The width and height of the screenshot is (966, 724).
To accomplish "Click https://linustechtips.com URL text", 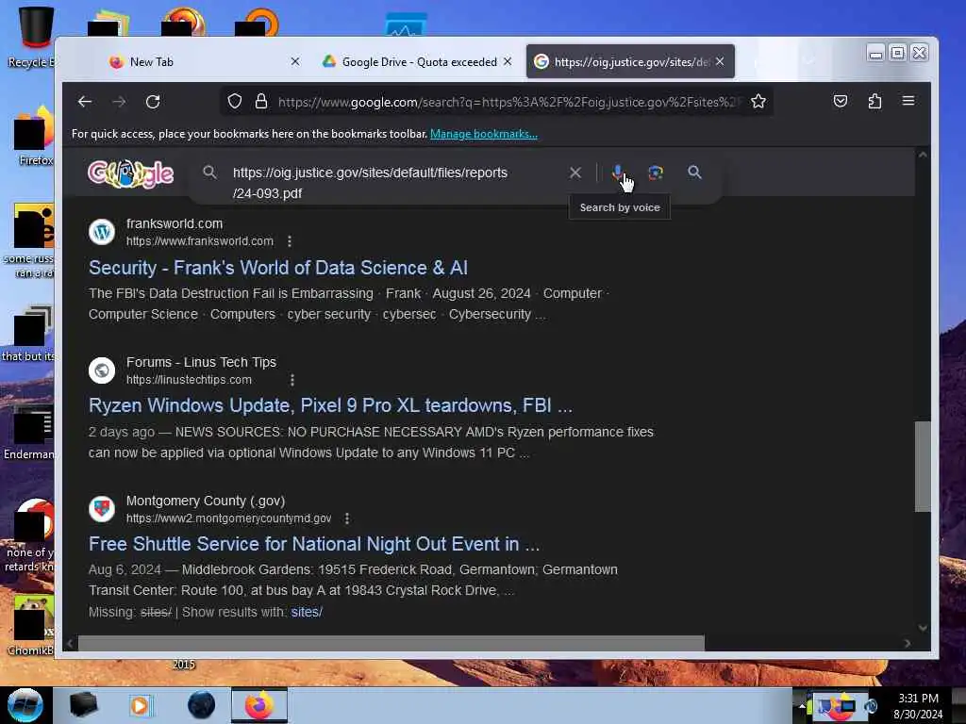I will 189,380.
